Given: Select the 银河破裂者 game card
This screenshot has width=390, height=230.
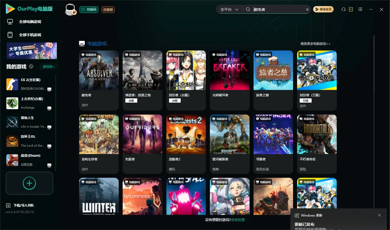Looking at the screenshot, I should [x=230, y=144].
